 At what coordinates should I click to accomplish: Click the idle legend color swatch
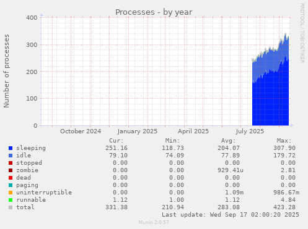tap(11, 156)
